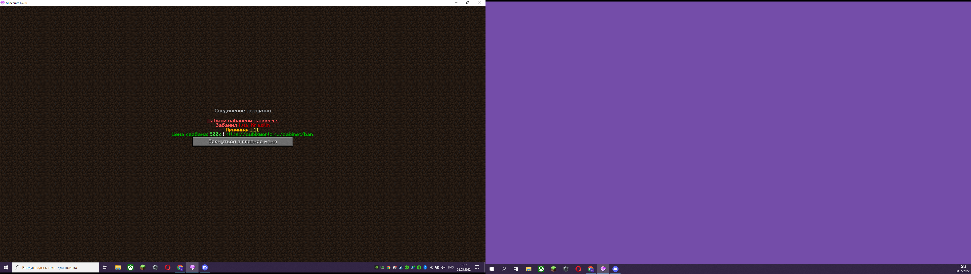This screenshot has height=274, width=971.
Task: Click the '500р' unban price text
Action: (x=215, y=134)
